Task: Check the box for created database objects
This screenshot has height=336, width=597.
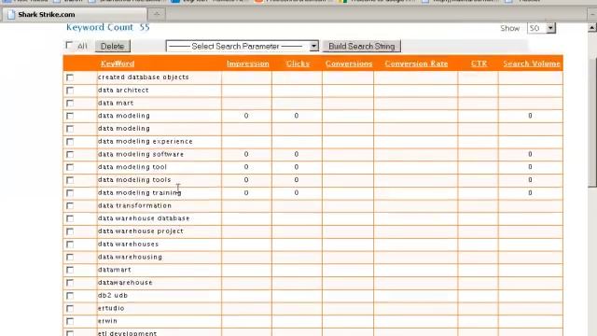Action: [70, 77]
